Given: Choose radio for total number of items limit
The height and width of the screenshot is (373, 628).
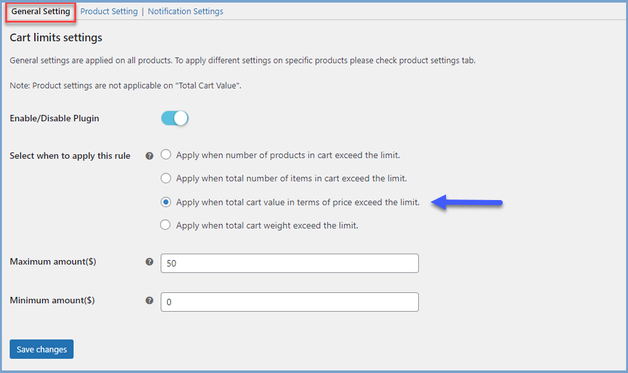Looking at the screenshot, I should click(166, 178).
